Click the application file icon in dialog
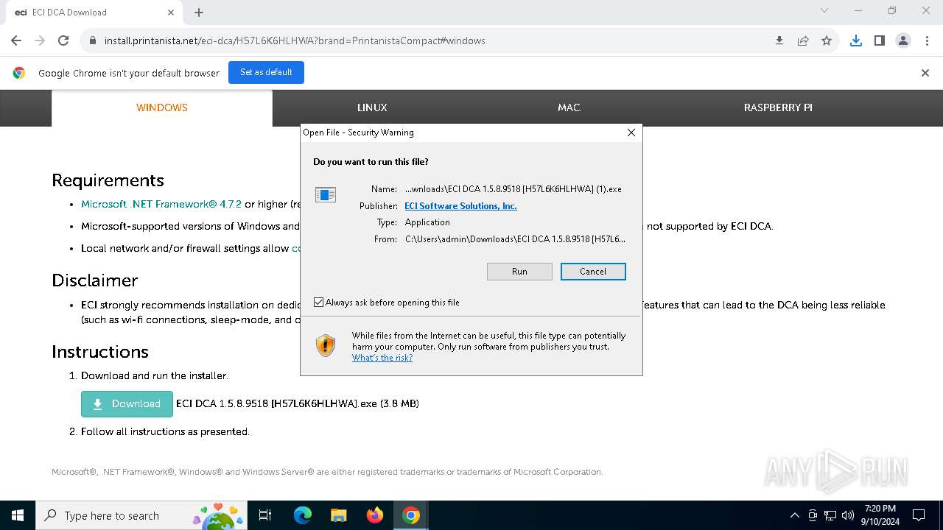 click(326, 195)
